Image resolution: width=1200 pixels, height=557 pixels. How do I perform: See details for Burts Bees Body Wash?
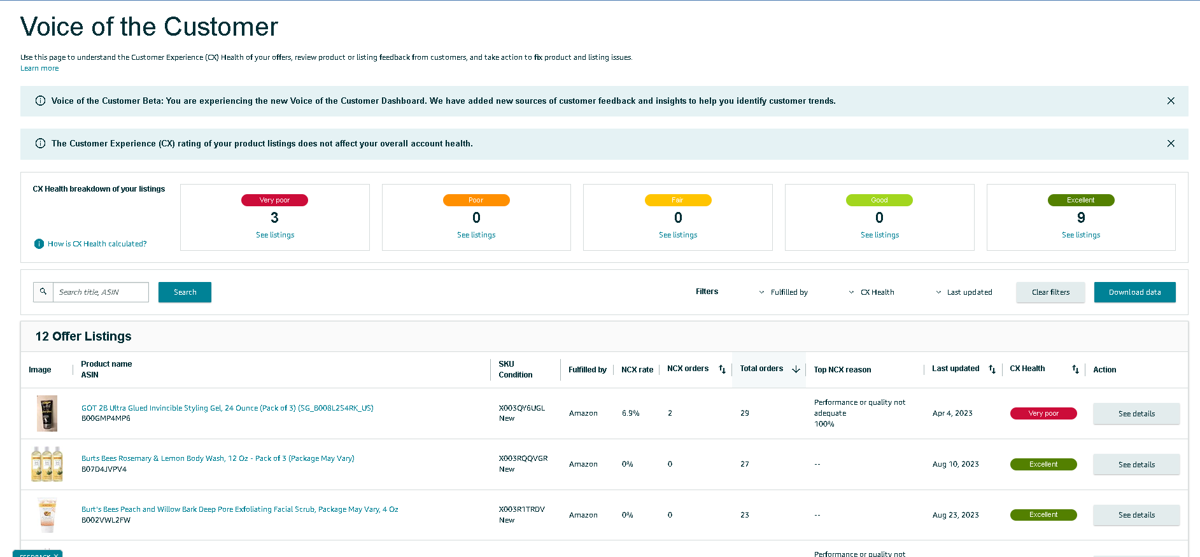point(1136,465)
